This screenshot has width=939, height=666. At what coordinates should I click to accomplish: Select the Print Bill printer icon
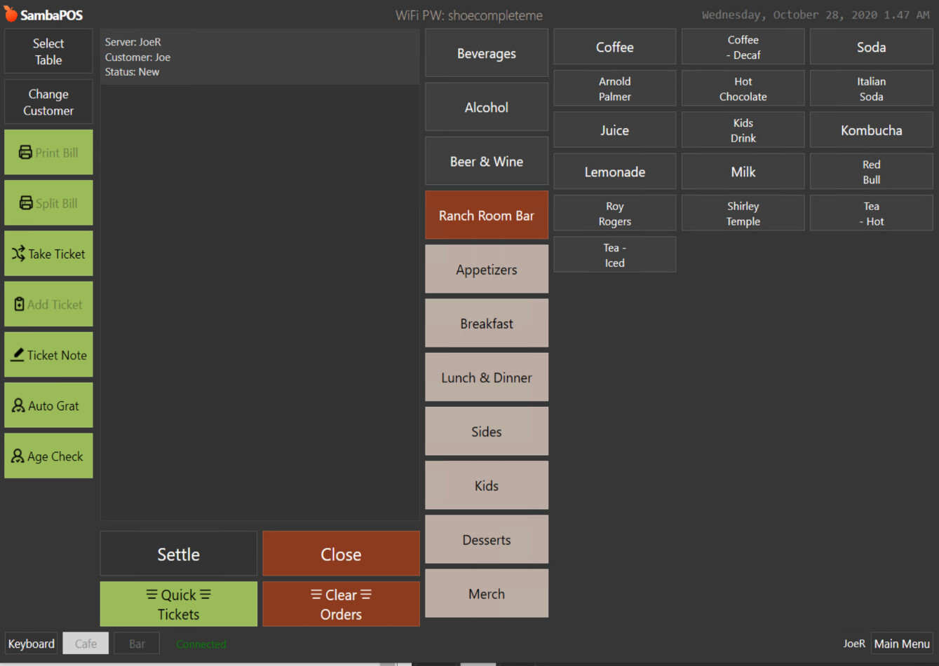tap(25, 151)
